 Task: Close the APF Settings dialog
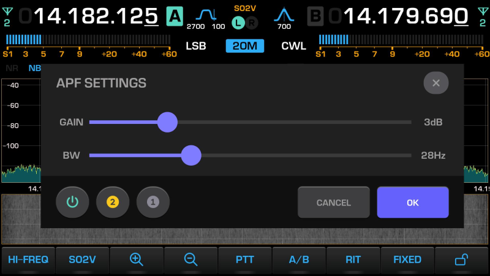pos(435,83)
